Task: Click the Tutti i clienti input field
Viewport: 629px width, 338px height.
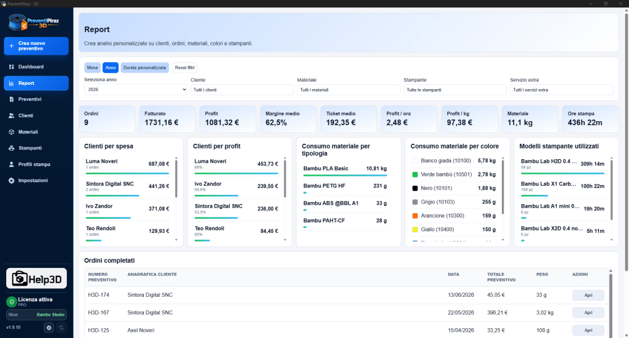Action: tap(242, 90)
